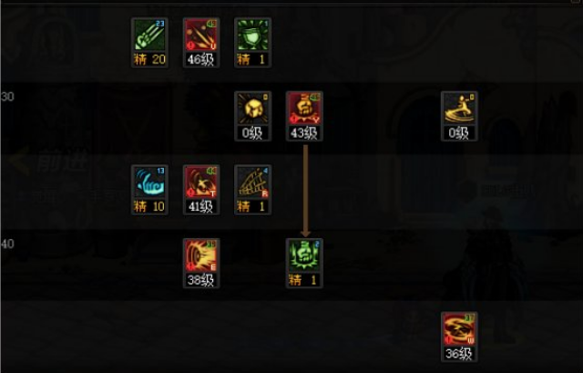Select the green claw slash skill icon
Viewport: 583px width, 373px height.
tap(149, 35)
